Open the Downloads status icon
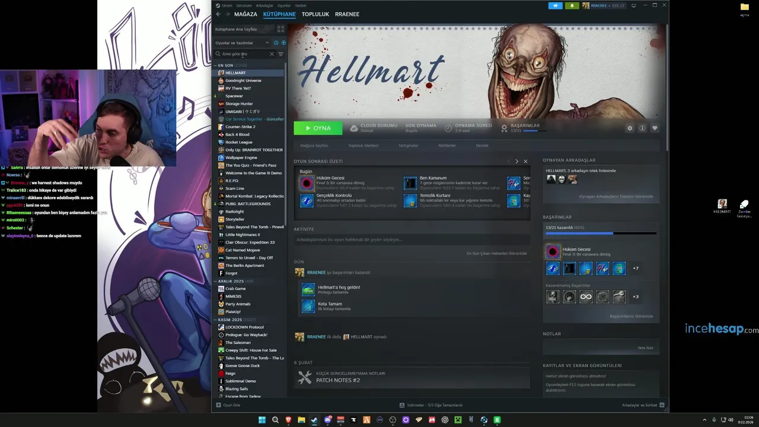 [x=402, y=405]
